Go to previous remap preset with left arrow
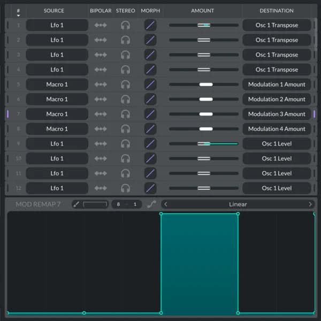 [x=165, y=204]
